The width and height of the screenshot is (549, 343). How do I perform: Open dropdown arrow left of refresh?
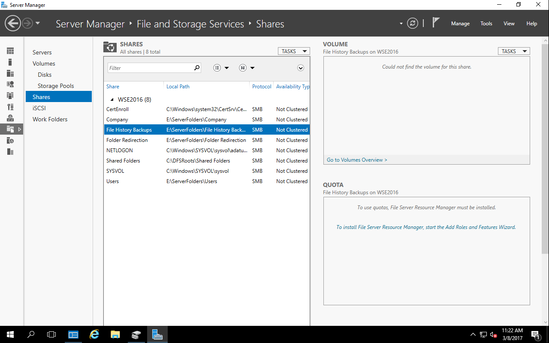tap(401, 24)
